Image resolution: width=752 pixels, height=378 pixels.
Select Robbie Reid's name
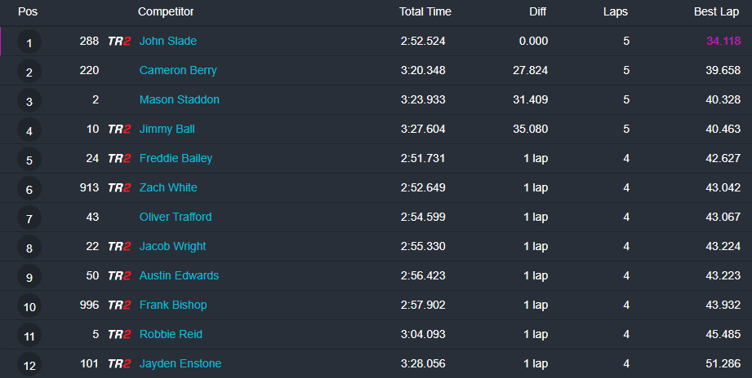pyautogui.click(x=171, y=335)
